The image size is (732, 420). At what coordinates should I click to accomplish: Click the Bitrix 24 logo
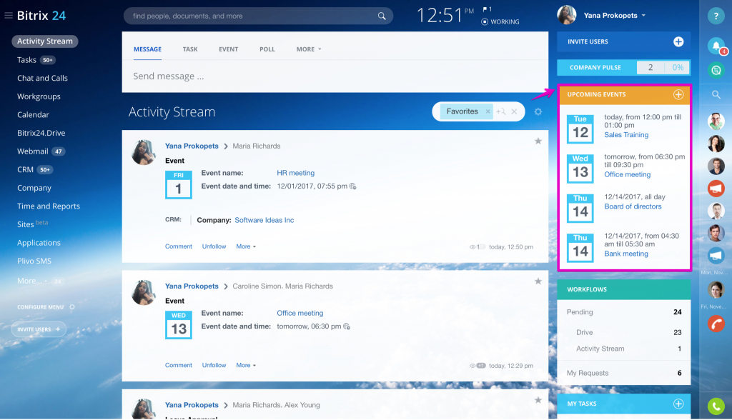41,16
